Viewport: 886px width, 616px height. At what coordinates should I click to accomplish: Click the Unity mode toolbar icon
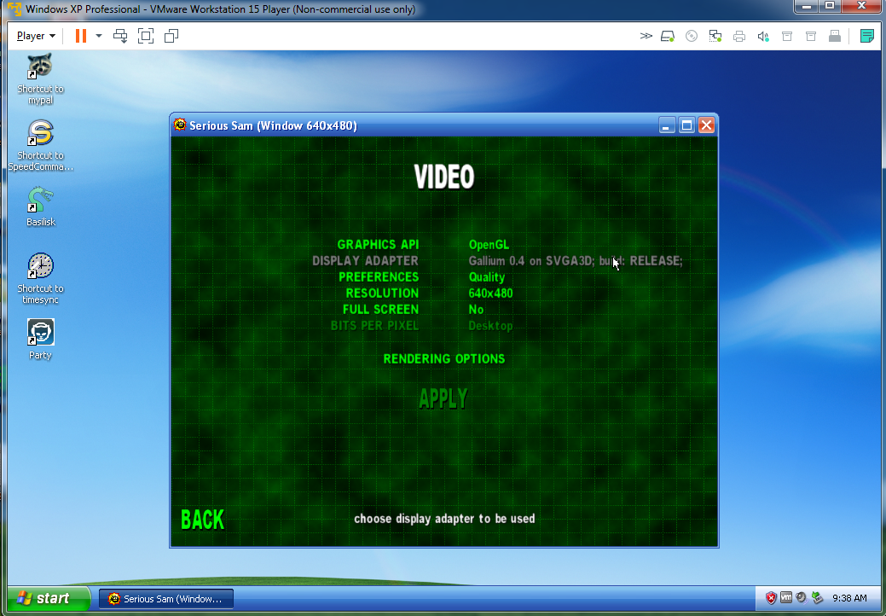coord(171,36)
